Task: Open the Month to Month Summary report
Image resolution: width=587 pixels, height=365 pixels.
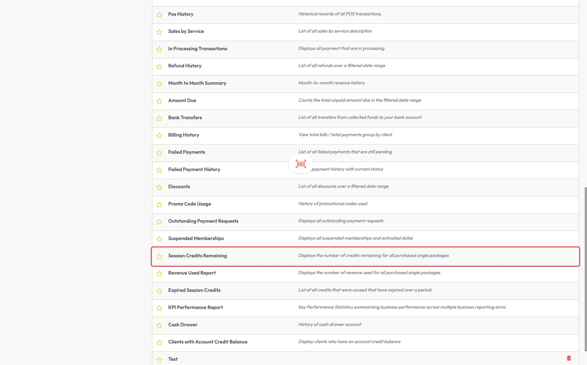Action: point(197,83)
